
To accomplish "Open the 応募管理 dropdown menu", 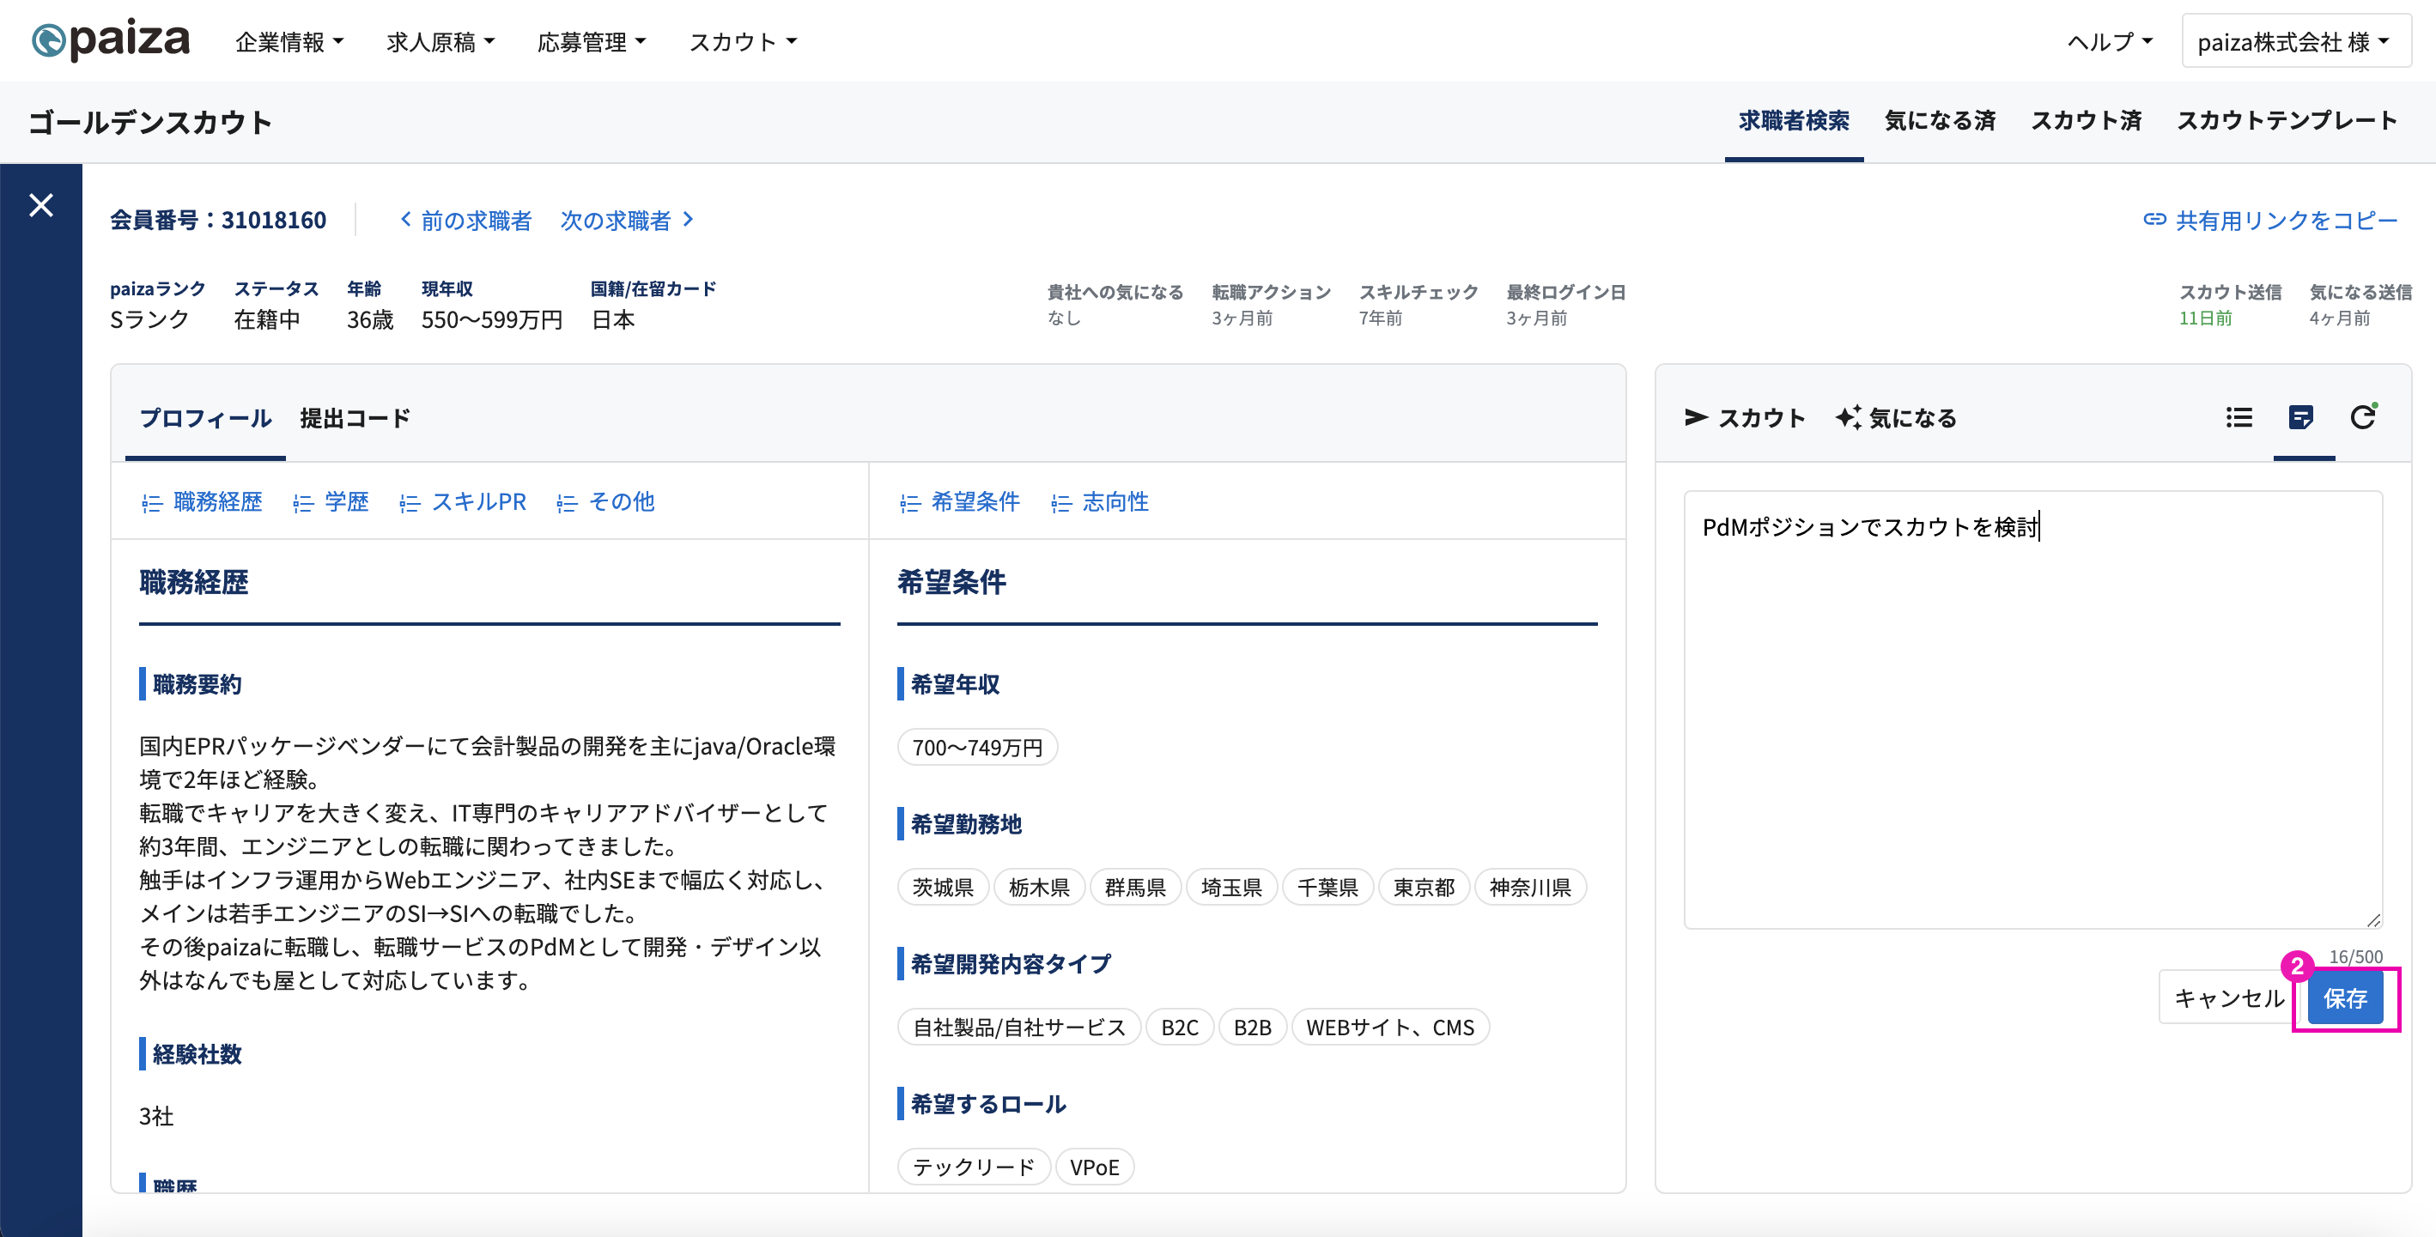I will (592, 41).
